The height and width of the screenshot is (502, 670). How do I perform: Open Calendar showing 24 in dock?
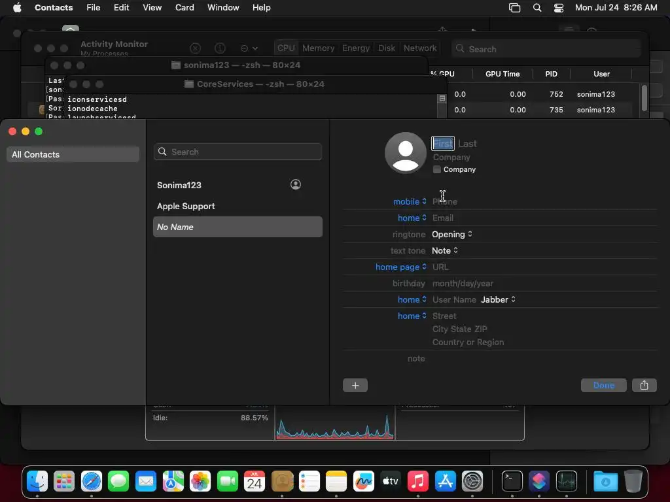pyautogui.click(x=255, y=481)
